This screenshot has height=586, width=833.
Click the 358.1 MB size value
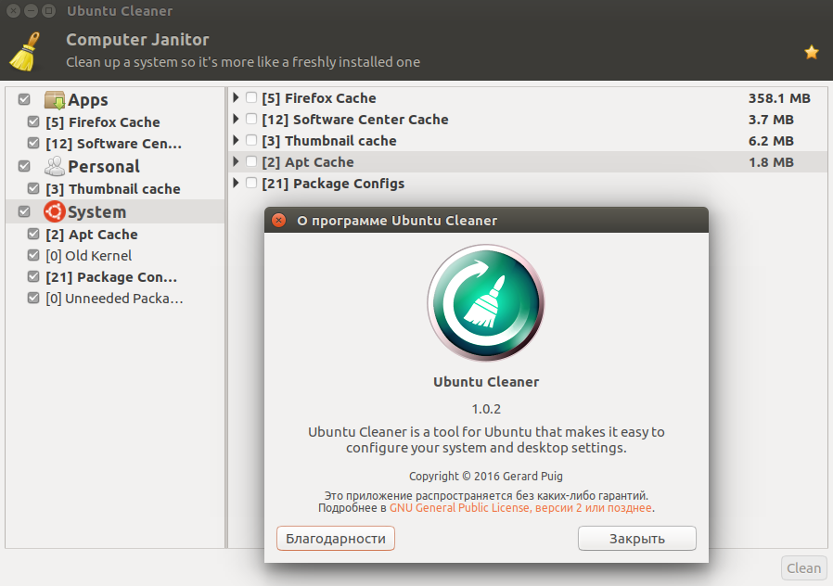click(779, 98)
